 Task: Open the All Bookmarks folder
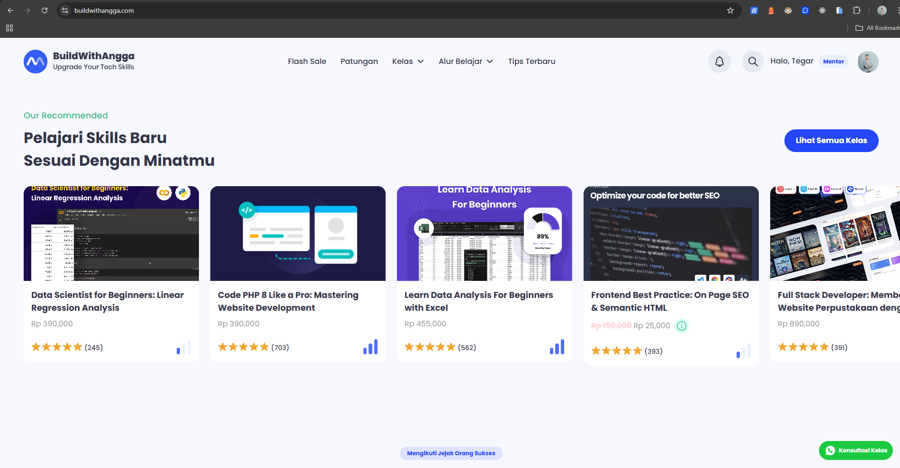(x=877, y=28)
